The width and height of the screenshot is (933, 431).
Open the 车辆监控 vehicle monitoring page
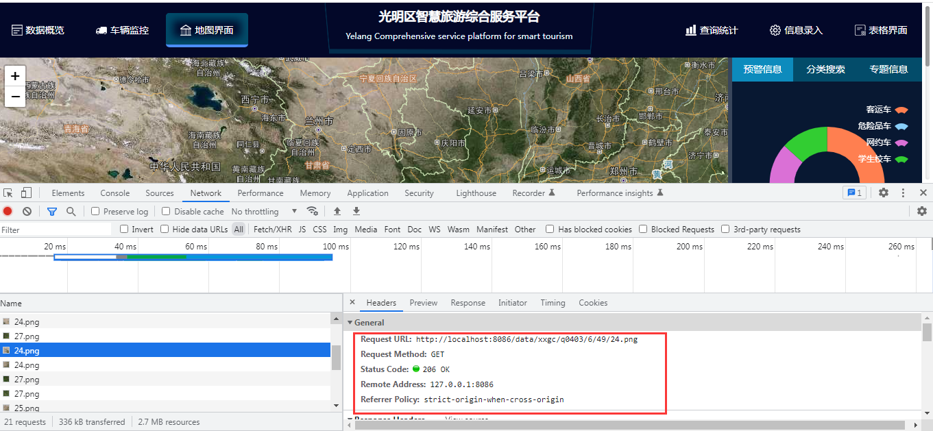click(122, 30)
